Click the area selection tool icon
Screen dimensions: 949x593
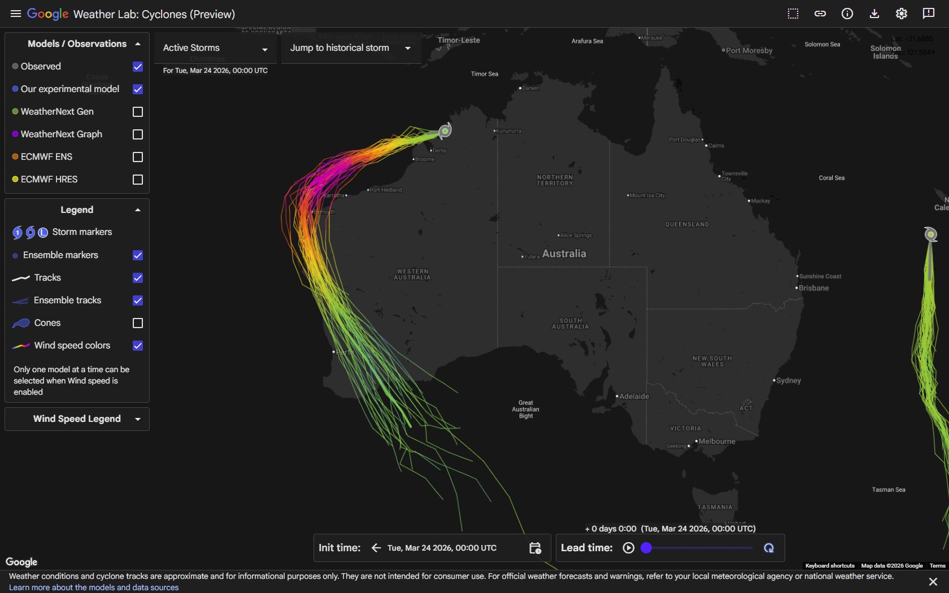tap(793, 14)
